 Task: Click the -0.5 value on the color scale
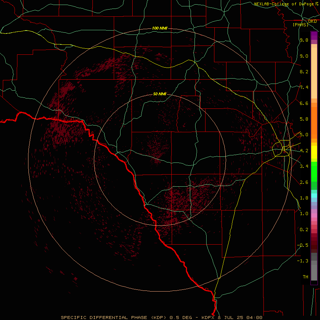[303, 245]
